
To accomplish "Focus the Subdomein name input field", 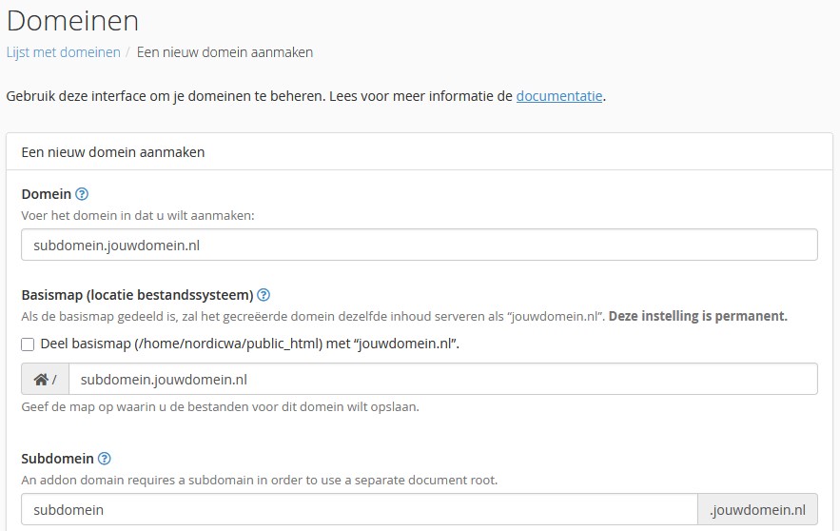I will pyautogui.click(x=360, y=509).
